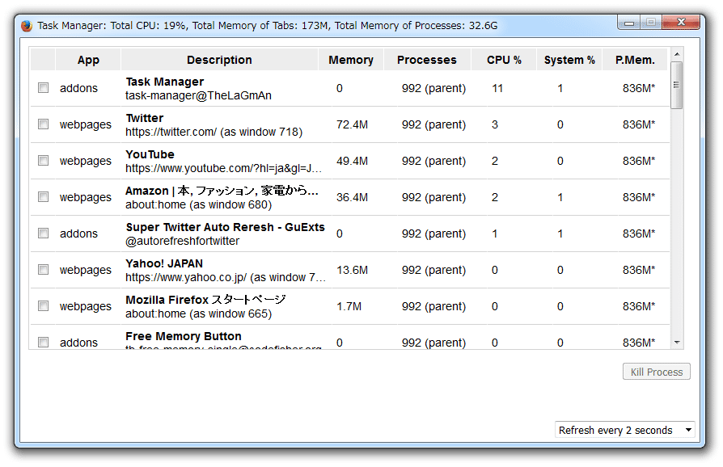Maximize the Task Manager window
Screen dimensions: 723x467
pos(651,23)
